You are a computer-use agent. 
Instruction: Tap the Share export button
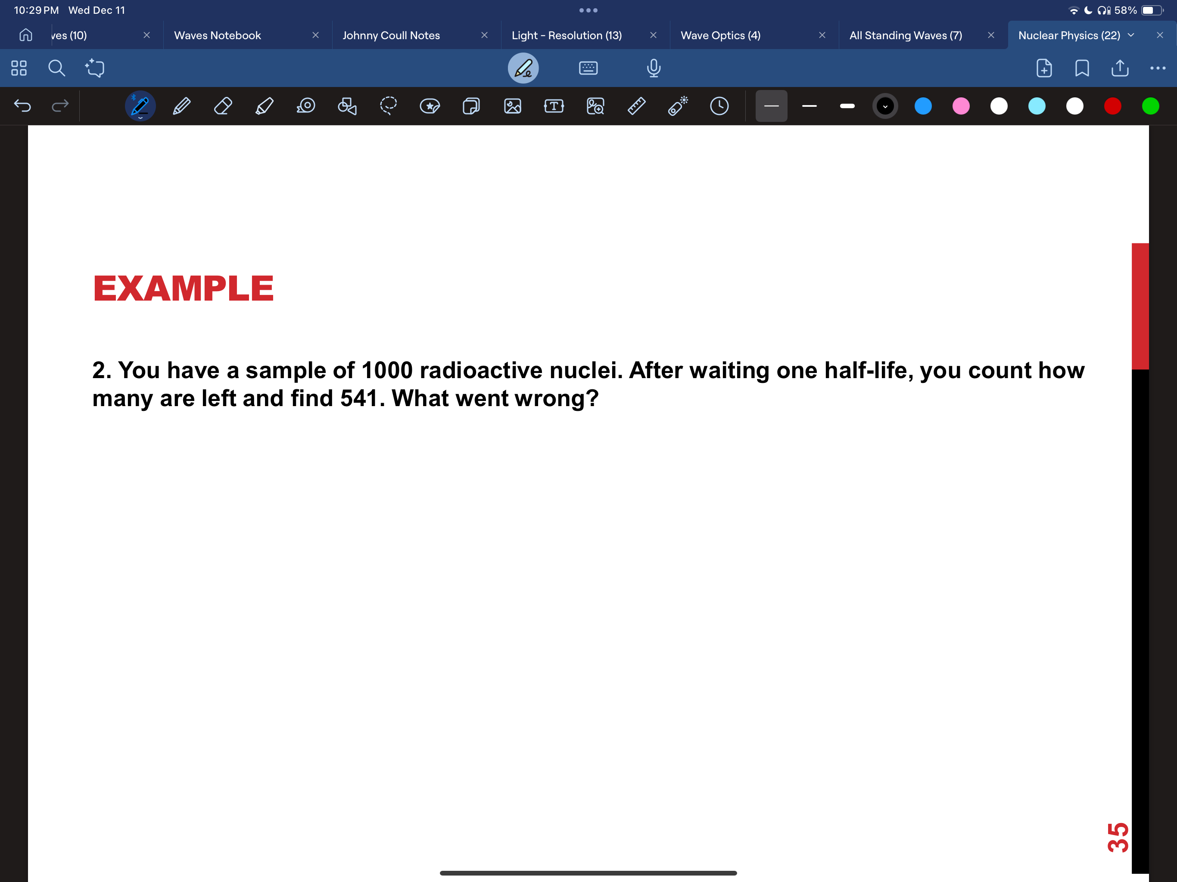(1120, 68)
